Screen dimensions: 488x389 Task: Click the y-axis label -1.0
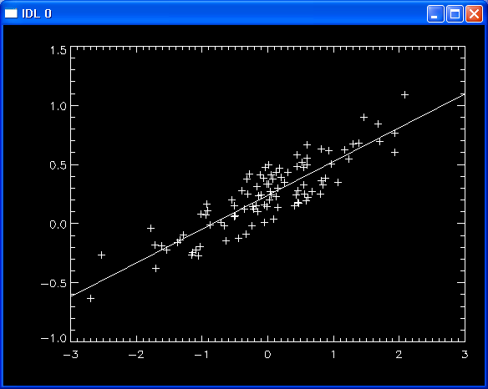click(x=53, y=338)
